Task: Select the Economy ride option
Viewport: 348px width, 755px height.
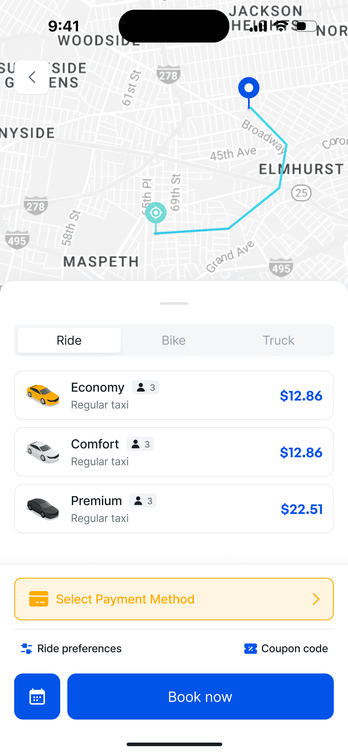Action: point(174,395)
